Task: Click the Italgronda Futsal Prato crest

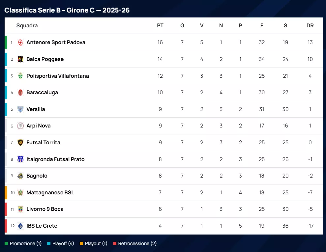Action: [20, 159]
